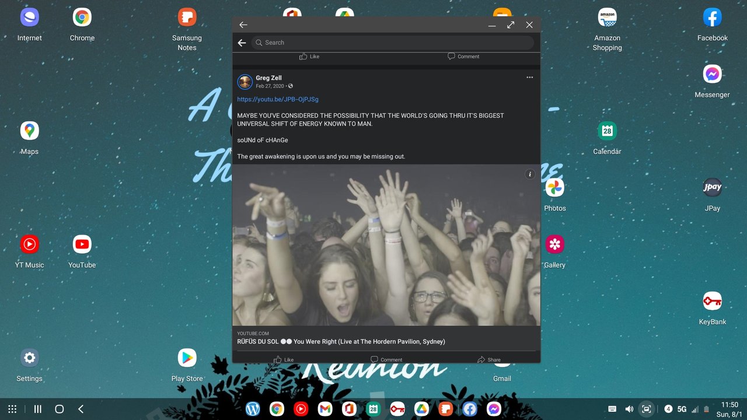The width and height of the screenshot is (747, 420).
Task: Open Messenger from the taskbar
Action: 494,409
